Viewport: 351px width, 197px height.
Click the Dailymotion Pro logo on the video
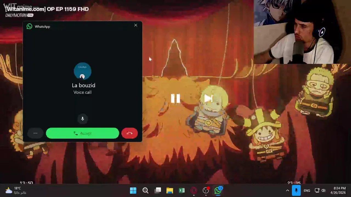pos(19,15)
